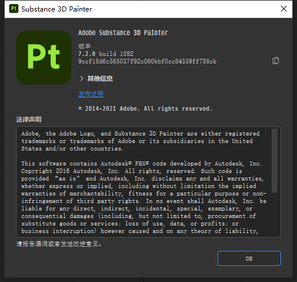
Task: Click scrollbar track below the thumb
Action: coord(275,215)
